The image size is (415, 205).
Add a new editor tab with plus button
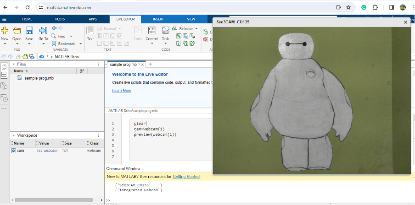click(150, 64)
